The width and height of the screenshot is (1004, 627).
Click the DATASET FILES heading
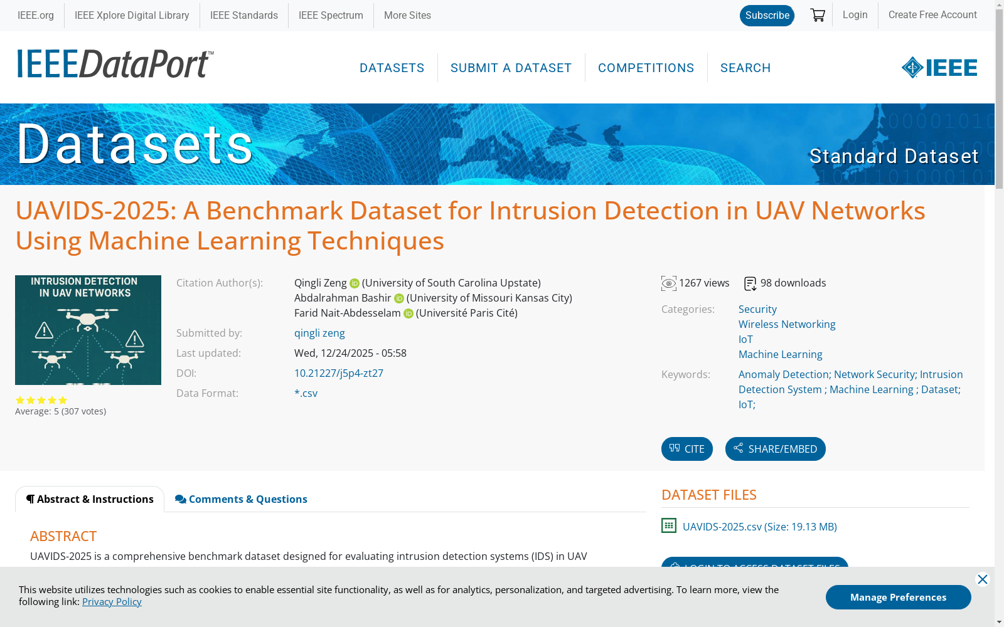709,495
